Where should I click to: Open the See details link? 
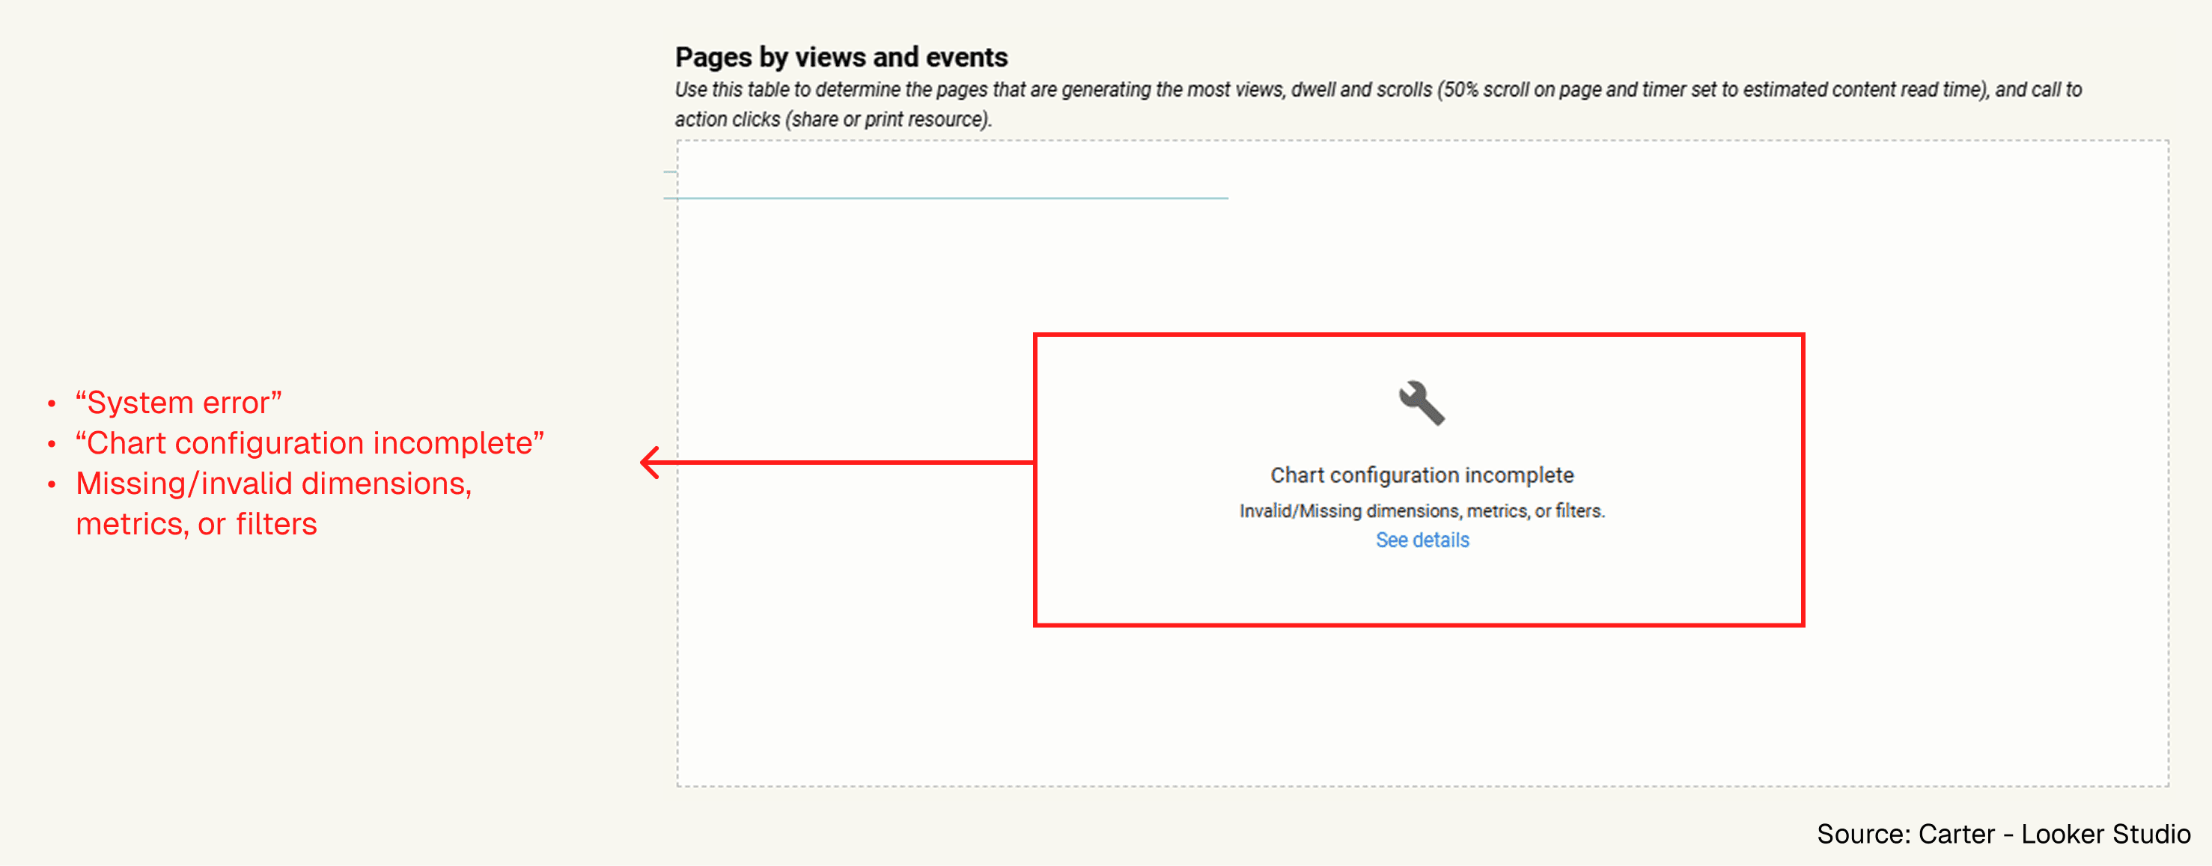click(1422, 540)
